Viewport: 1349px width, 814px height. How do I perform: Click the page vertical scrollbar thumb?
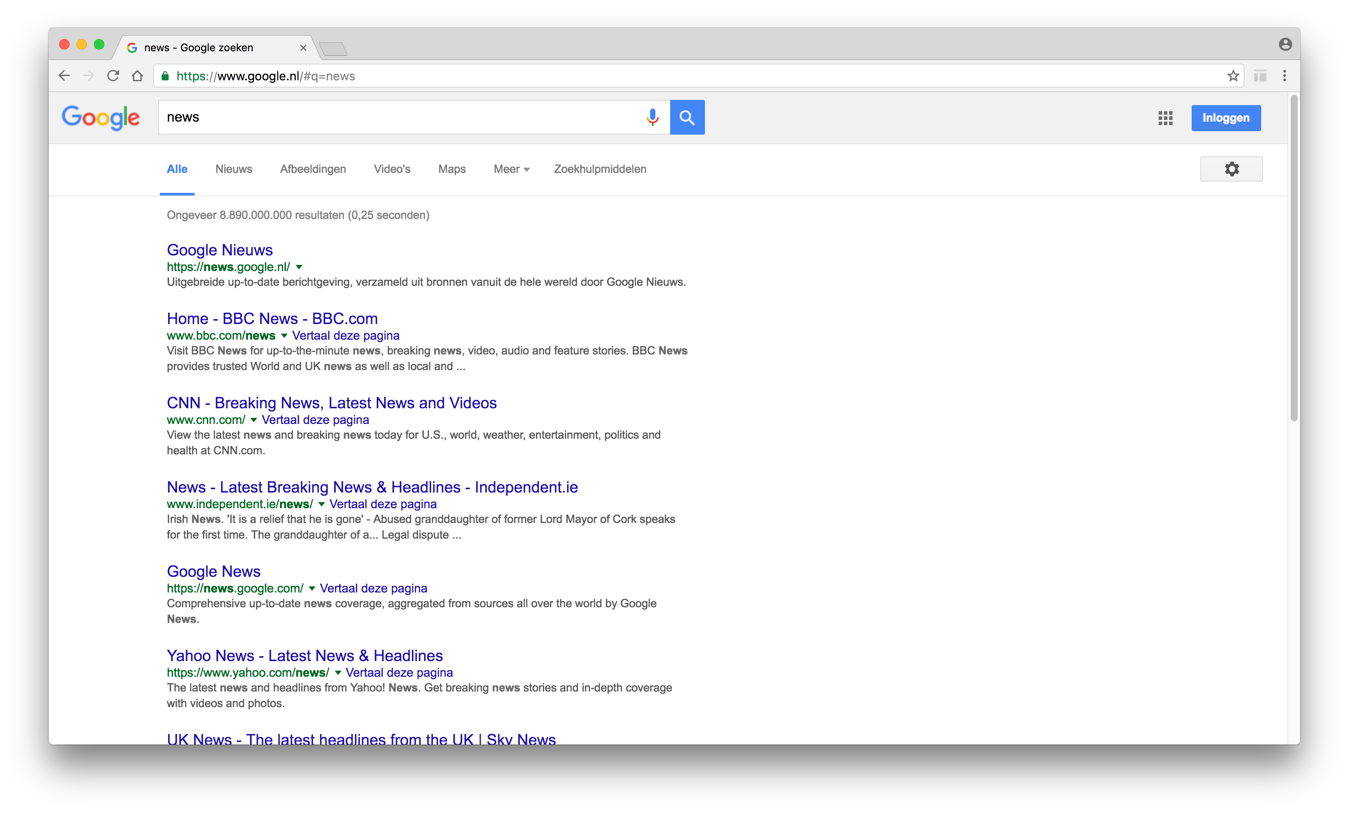(x=1294, y=257)
